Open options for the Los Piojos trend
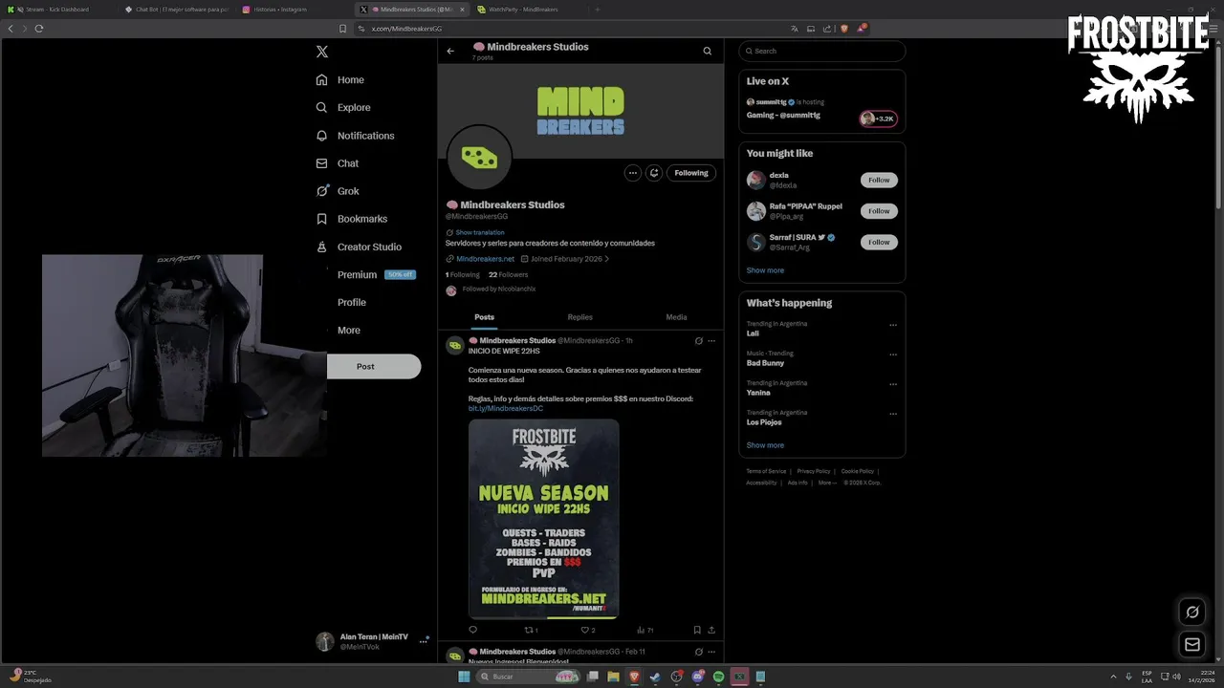 tap(893, 414)
